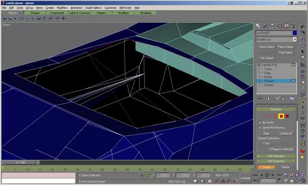The height and width of the screenshot is (185, 308).
Task: Restrict to X axis constraint
Action: (x=303, y=102)
